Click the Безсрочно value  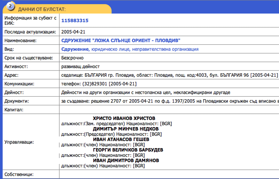click(x=72, y=58)
